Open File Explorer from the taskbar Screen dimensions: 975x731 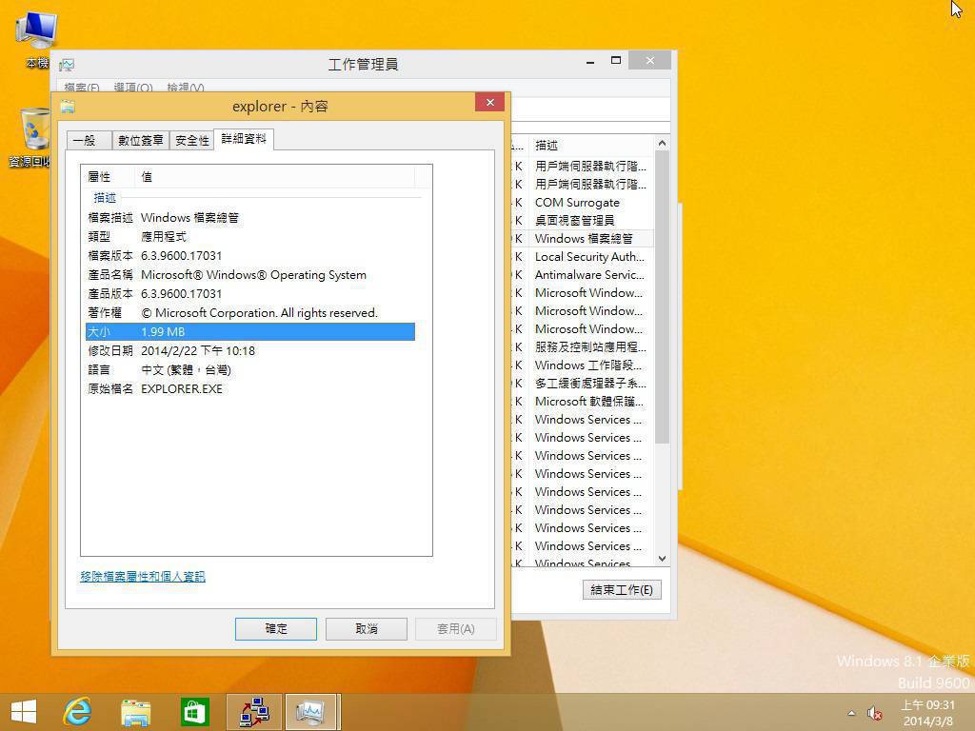135,712
